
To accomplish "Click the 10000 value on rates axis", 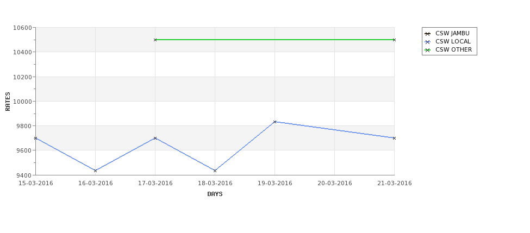I will [22, 102].
